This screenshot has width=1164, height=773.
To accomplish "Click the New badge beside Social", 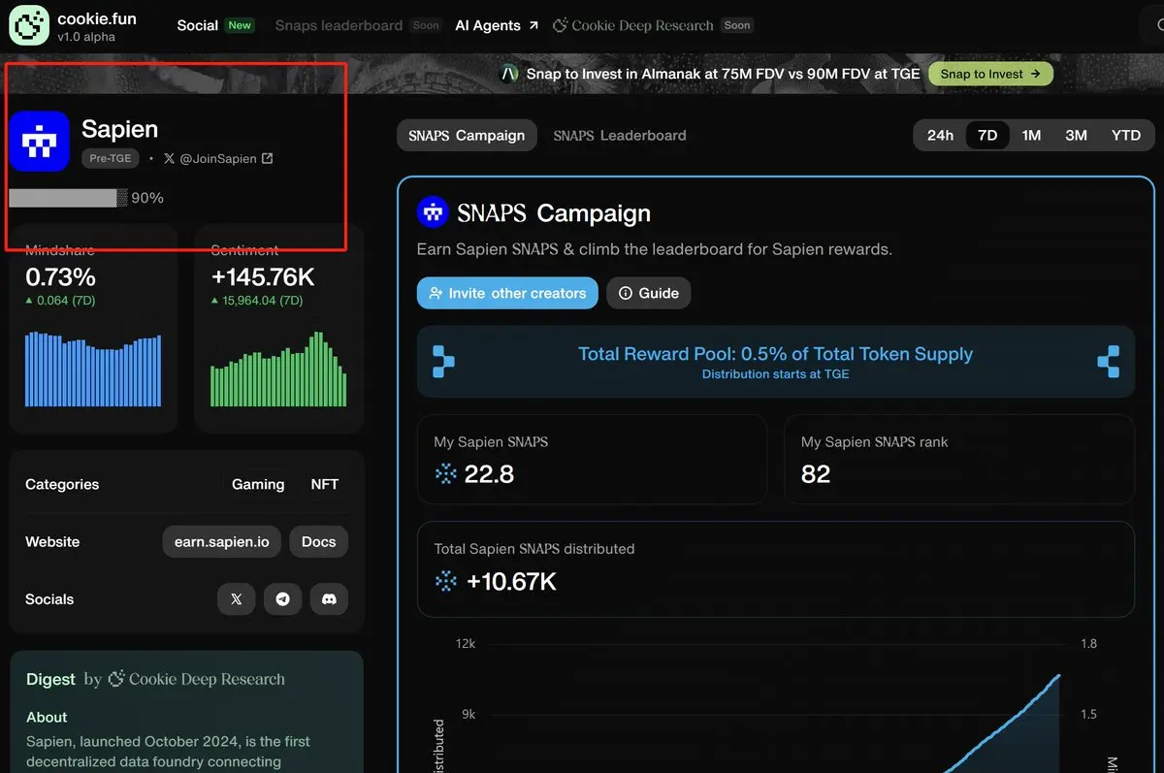I will [x=240, y=25].
